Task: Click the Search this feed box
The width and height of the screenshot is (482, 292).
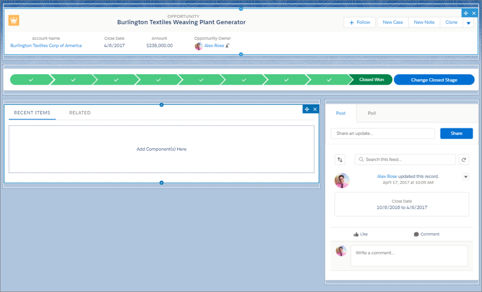Action: coord(405,159)
